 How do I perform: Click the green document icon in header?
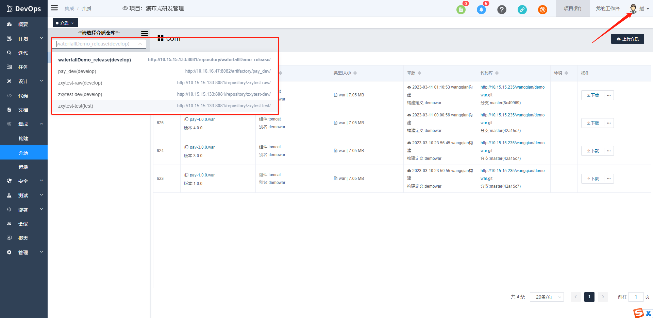(x=461, y=10)
